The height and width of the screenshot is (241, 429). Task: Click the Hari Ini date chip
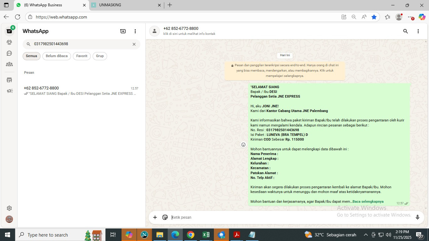(x=285, y=55)
